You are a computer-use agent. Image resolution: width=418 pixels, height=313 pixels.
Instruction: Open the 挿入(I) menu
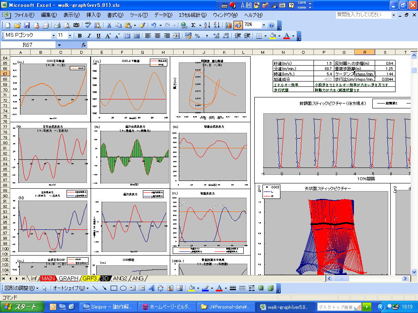[x=93, y=15]
